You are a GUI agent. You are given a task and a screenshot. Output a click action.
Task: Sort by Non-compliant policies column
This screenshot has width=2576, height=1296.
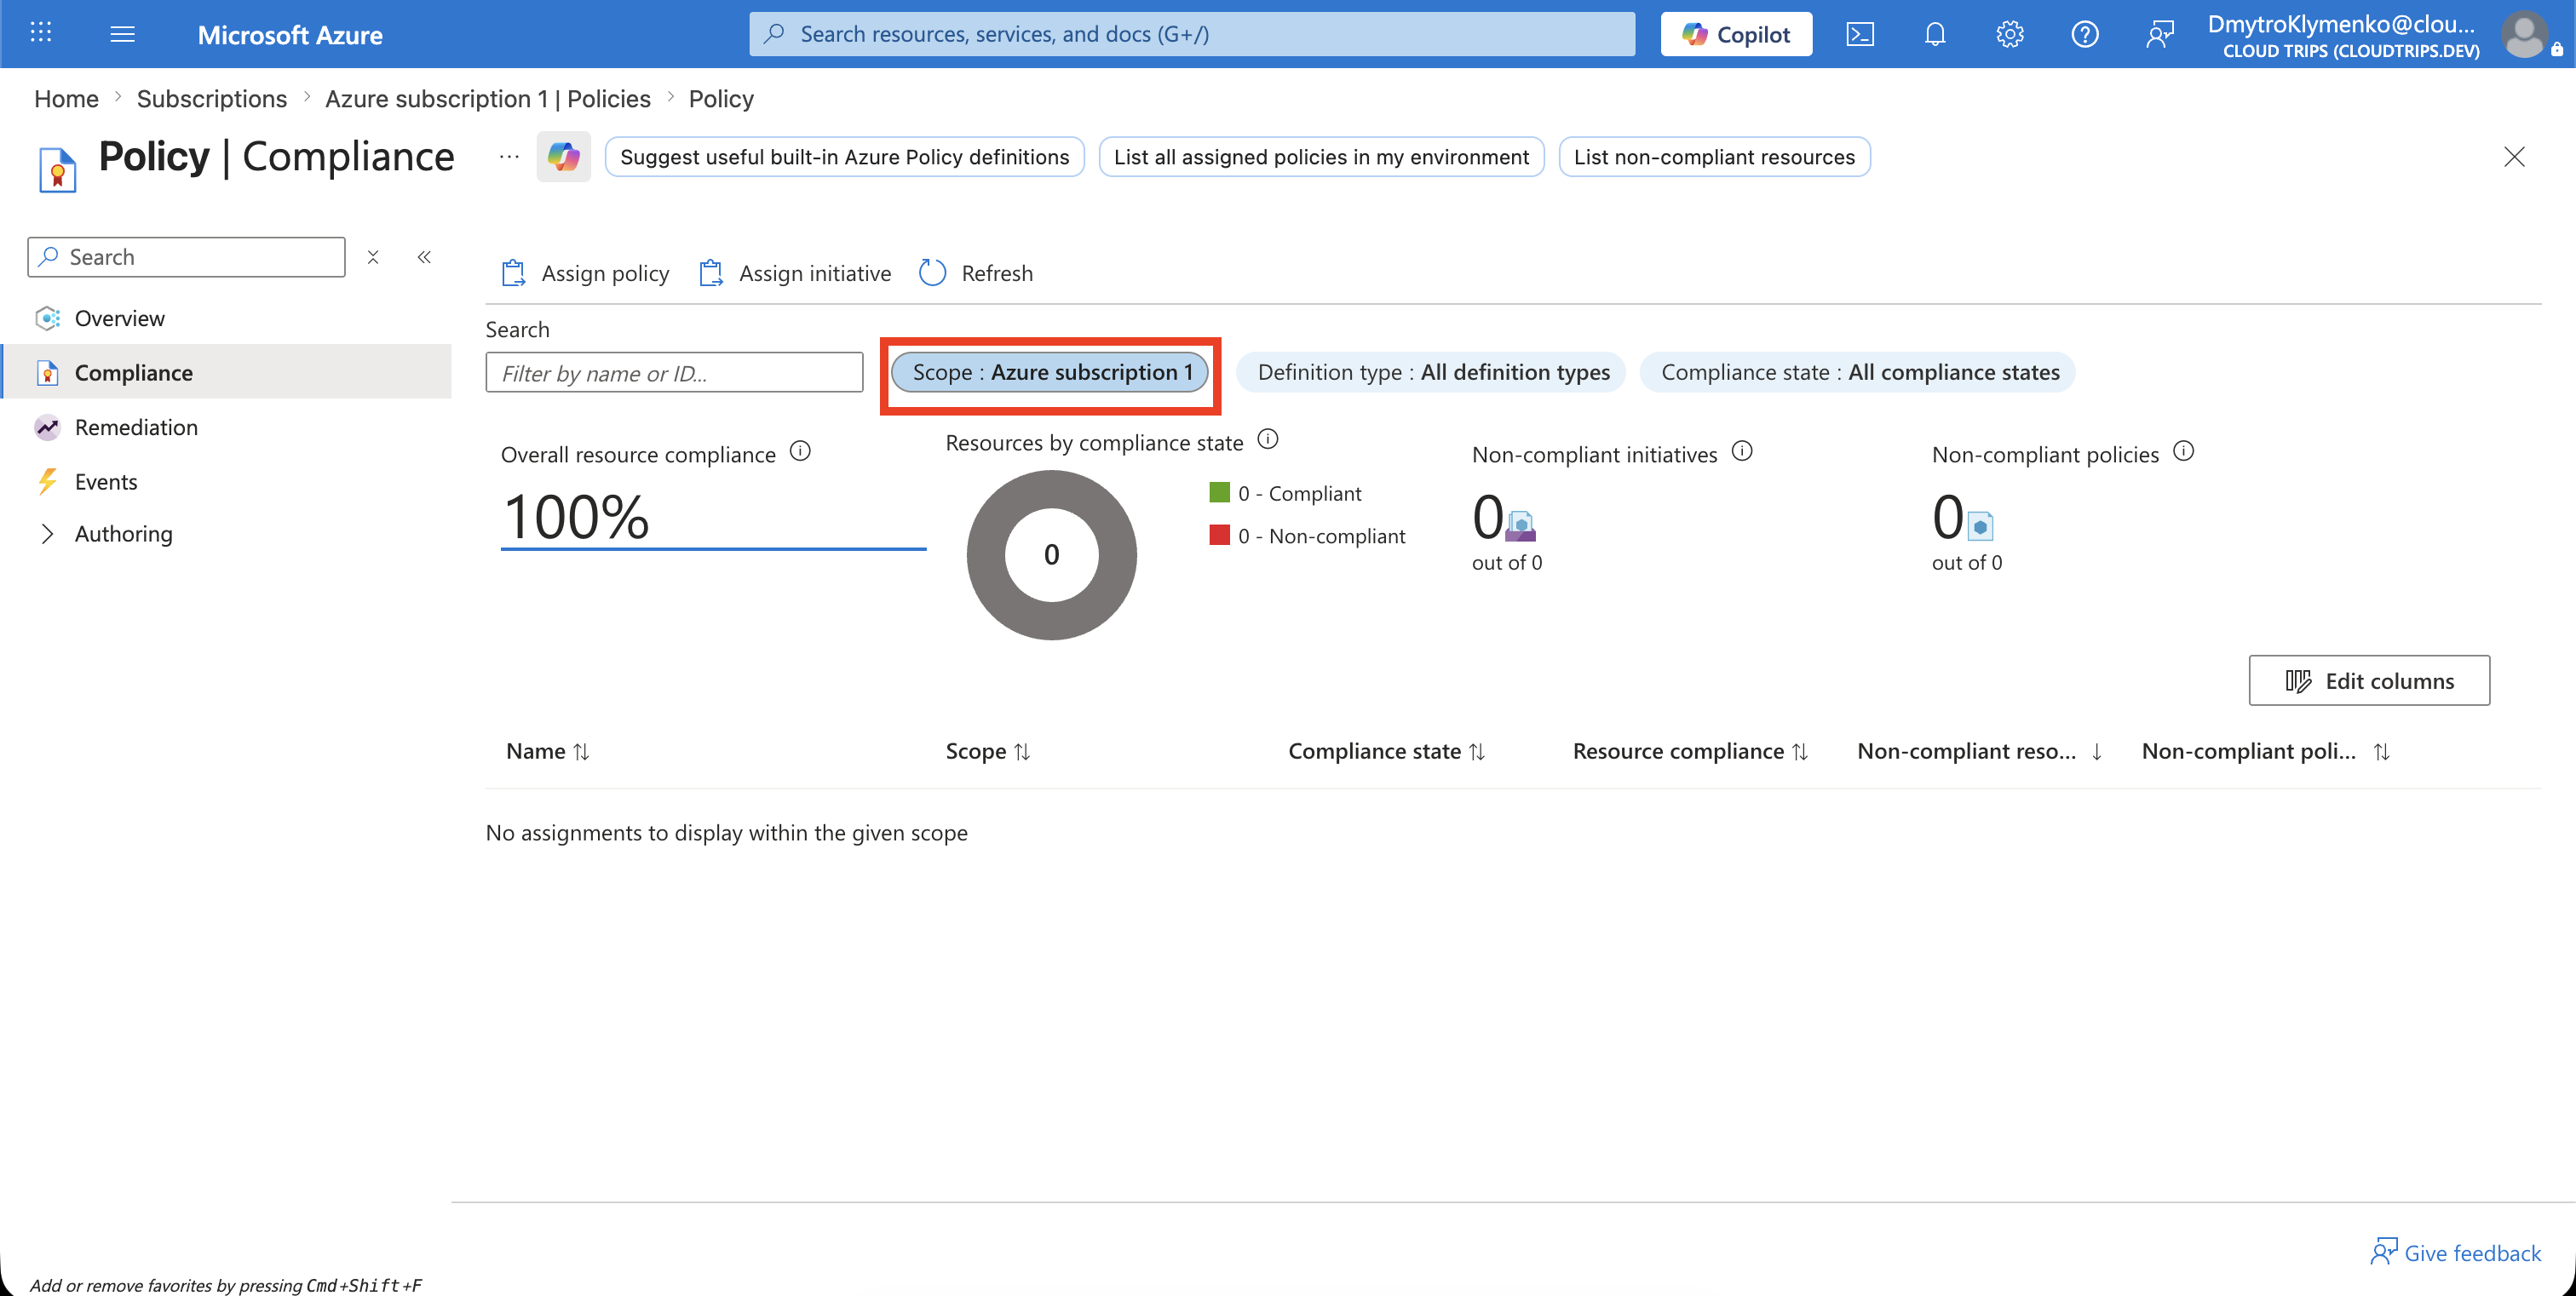coord(2266,750)
